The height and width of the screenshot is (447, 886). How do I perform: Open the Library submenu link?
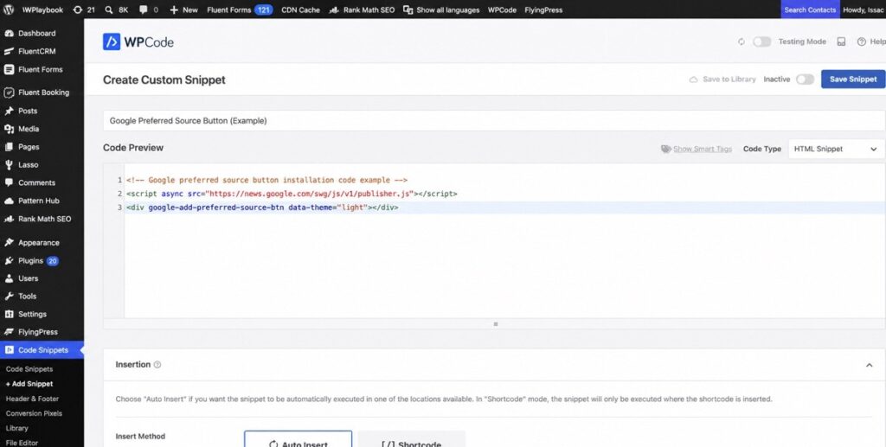pos(17,428)
